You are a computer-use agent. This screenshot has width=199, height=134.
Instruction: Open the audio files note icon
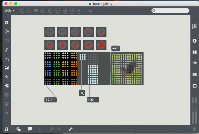point(7,50)
